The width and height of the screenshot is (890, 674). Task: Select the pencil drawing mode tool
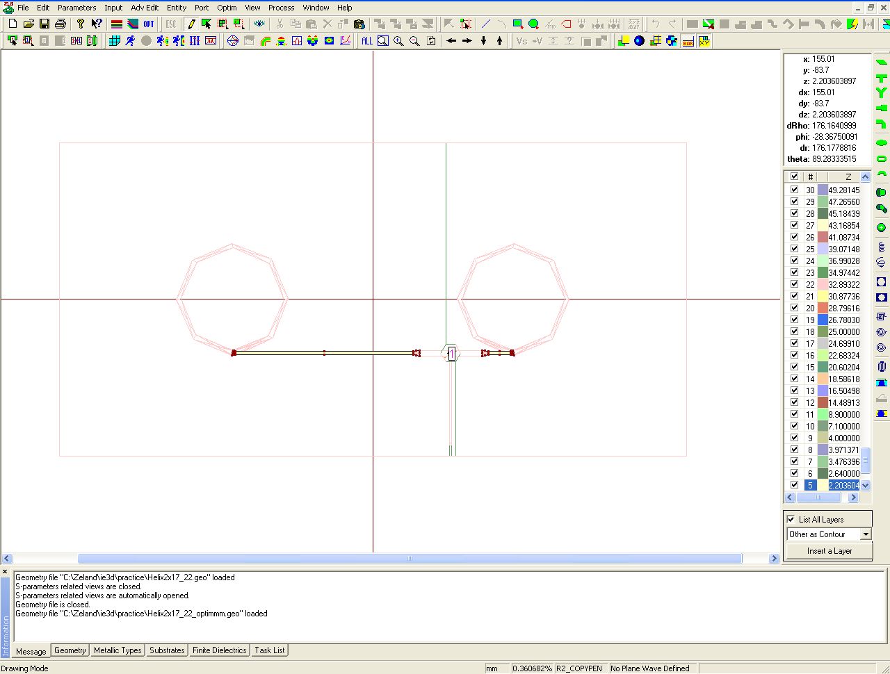point(191,24)
